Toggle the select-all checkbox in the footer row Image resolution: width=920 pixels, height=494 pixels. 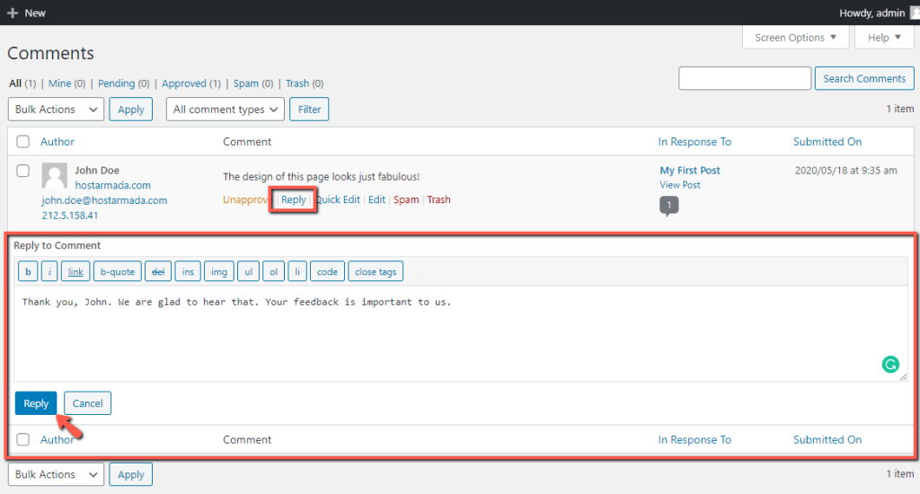(22, 439)
